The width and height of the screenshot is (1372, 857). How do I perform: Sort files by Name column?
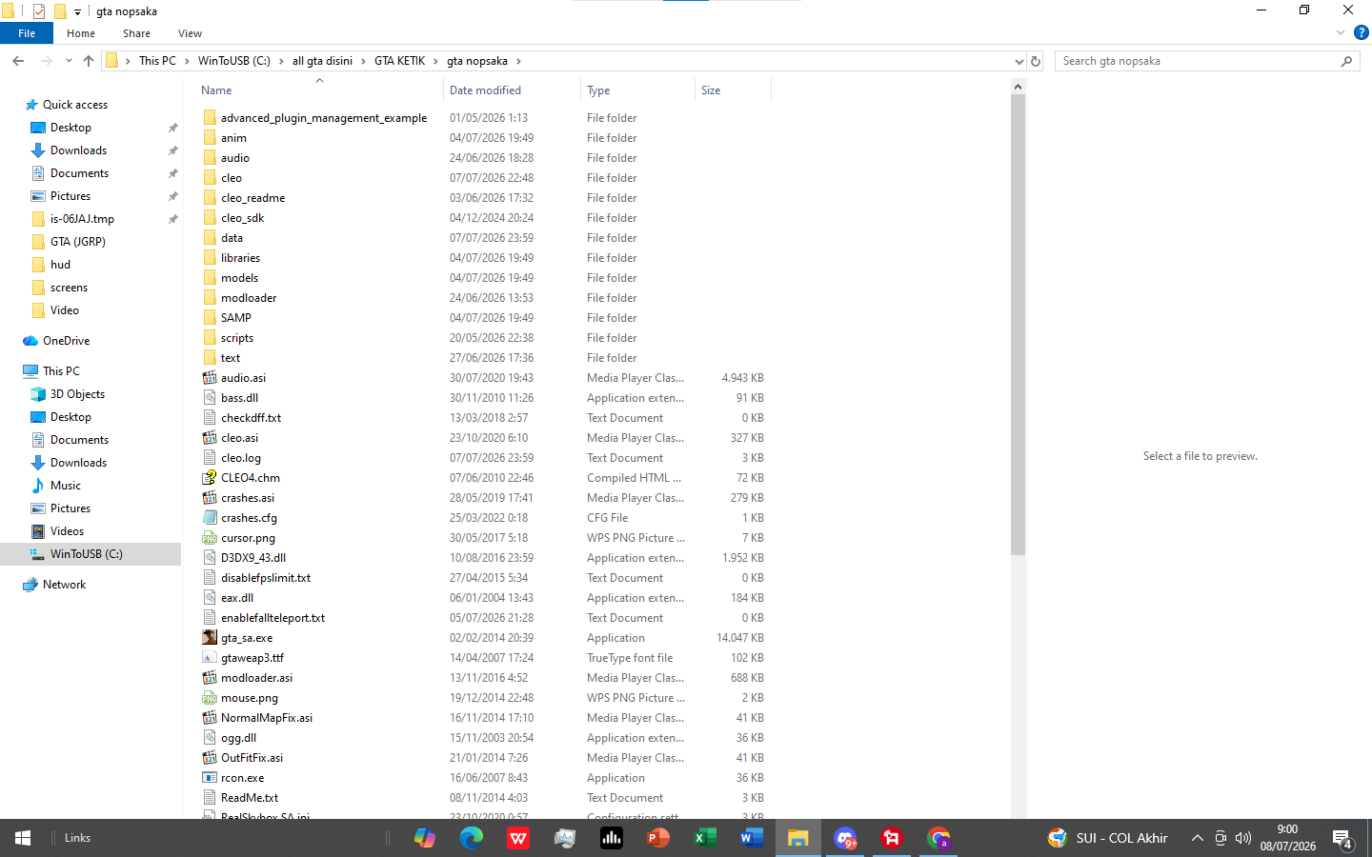pyautogui.click(x=319, y=90)
